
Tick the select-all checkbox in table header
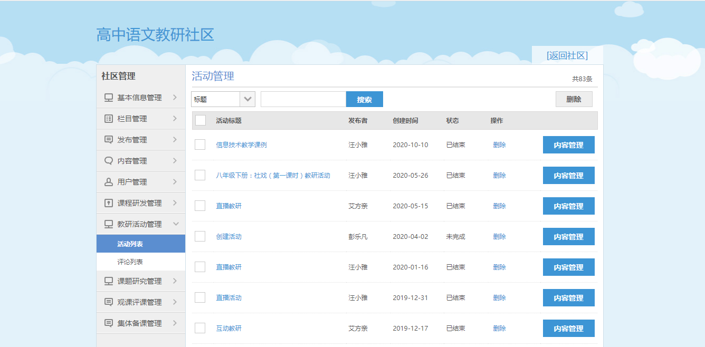coord(201,120)
